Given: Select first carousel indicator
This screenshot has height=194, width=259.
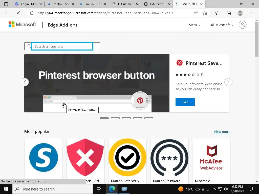Looking at the screenshot, I should (x=104, y=118).
